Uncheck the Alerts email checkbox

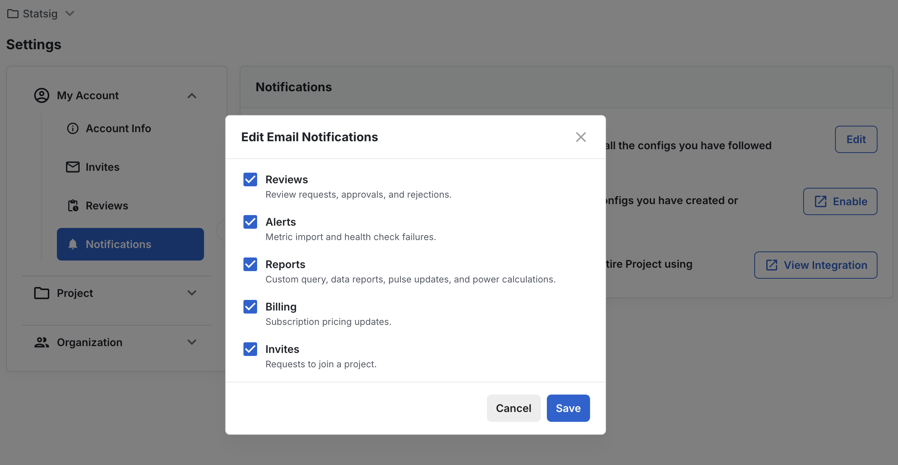250,222
